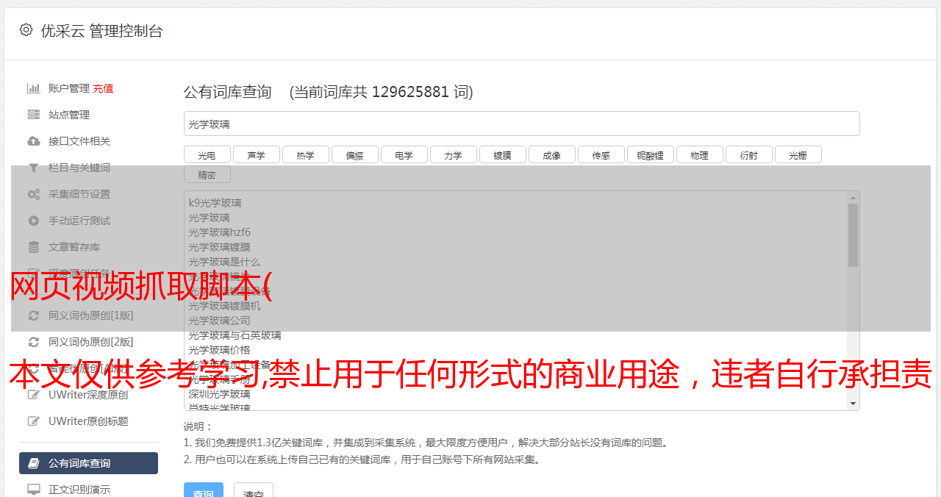This screenshot has height=497, width=941.
Task: Open 接口文件相关 cloud upload icon
Action: point(34,141)
